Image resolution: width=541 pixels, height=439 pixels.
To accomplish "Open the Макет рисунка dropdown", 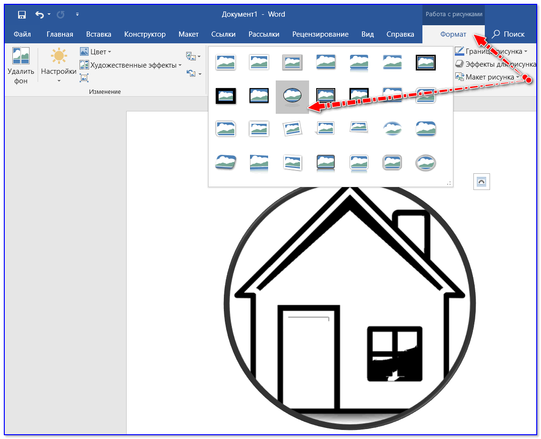I will point(487,77).
